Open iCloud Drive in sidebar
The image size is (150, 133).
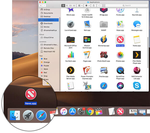48,38
